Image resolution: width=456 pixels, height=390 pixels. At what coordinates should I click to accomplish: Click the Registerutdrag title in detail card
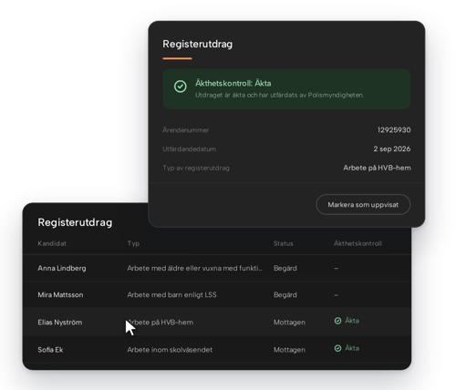(198, 44)
